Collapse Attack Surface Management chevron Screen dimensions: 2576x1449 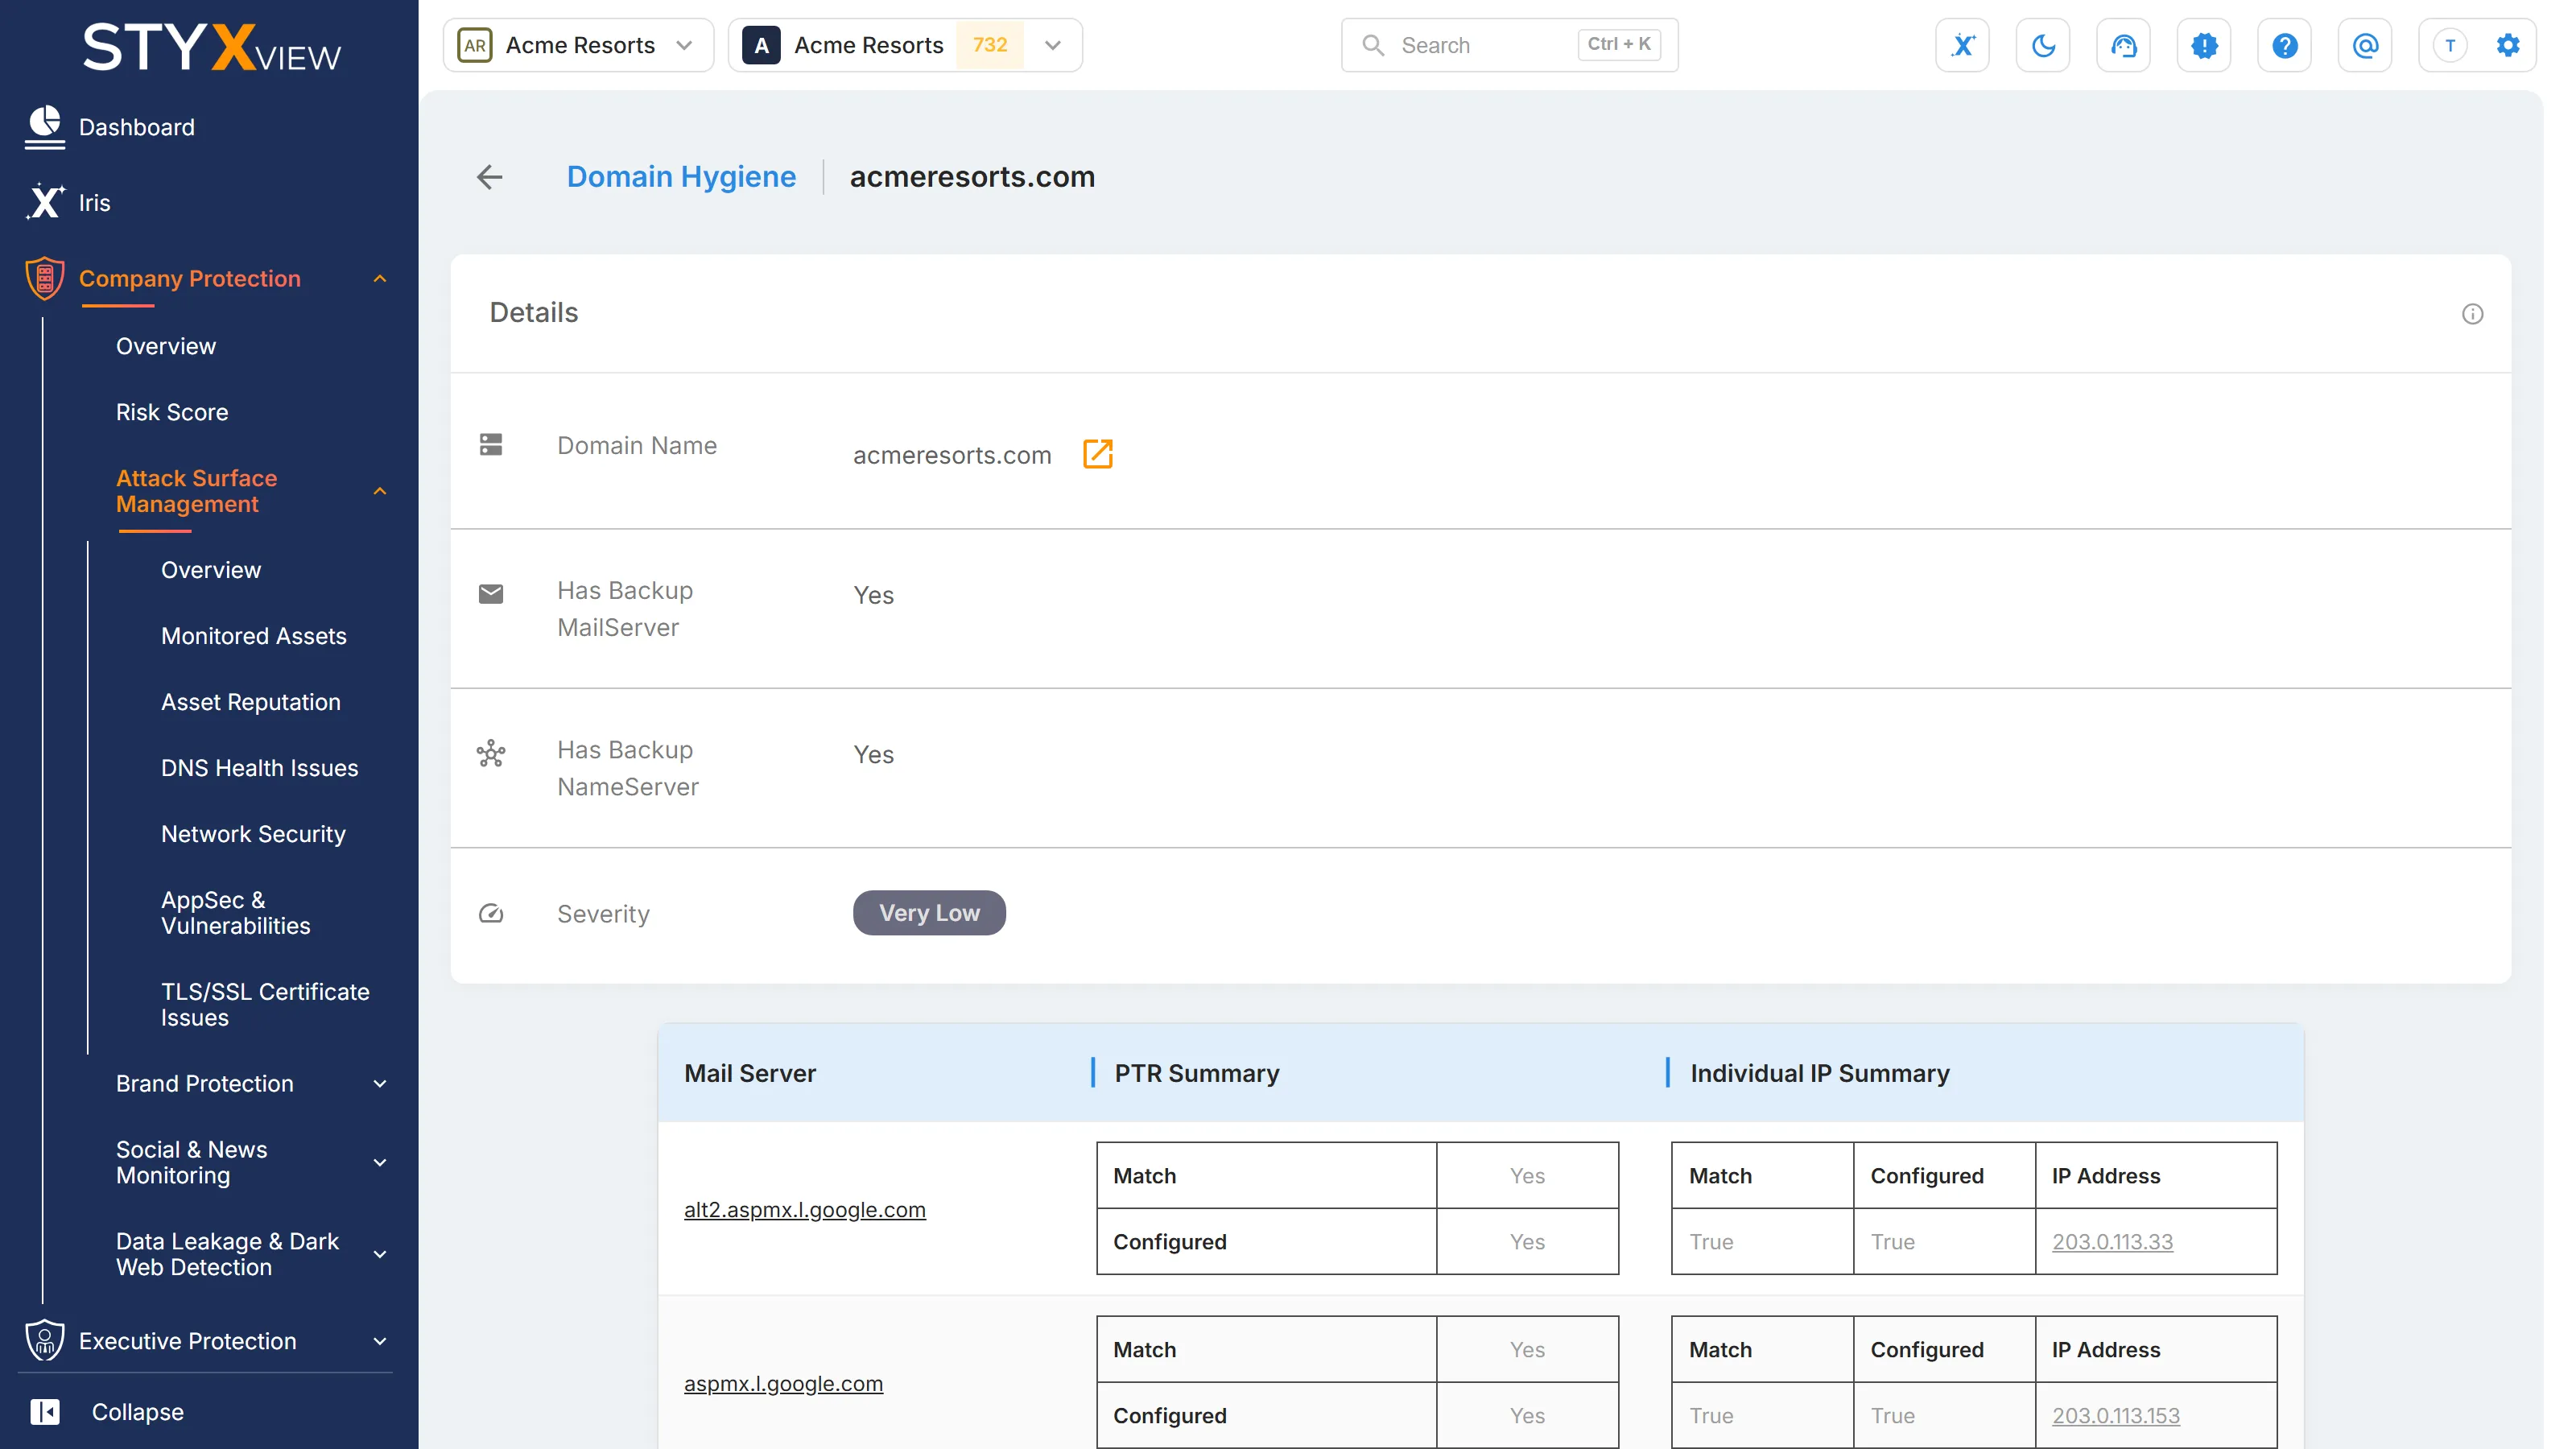(380, 491)
